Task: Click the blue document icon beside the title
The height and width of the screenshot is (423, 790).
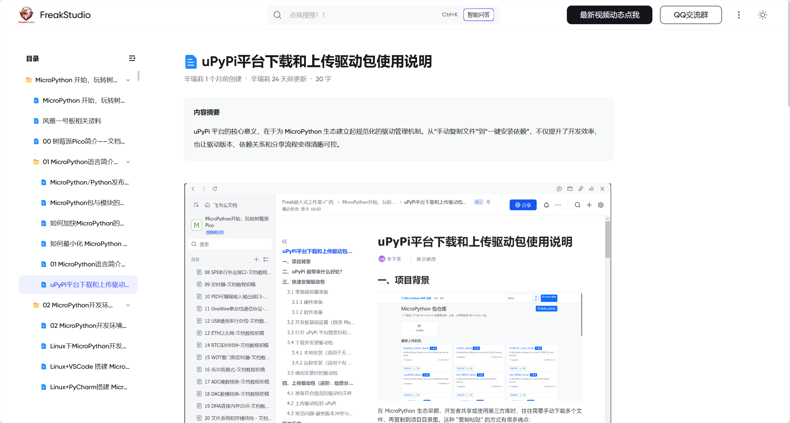Action: 191,62
